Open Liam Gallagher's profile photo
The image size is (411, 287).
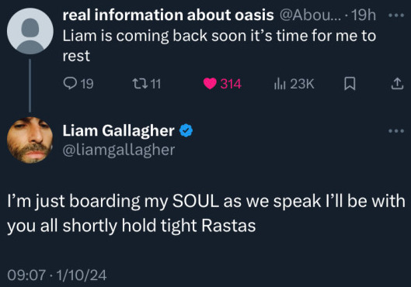point(30,140)
